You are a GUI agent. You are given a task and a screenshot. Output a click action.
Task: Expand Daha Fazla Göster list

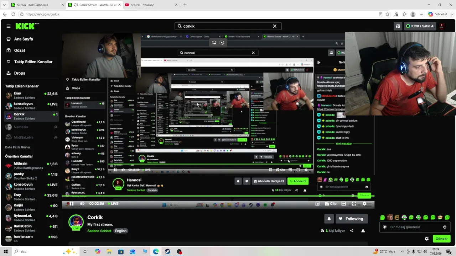click(x=18, y=147)
